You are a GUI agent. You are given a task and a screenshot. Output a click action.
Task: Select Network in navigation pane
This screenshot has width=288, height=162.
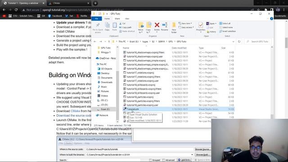coord(104,115)
